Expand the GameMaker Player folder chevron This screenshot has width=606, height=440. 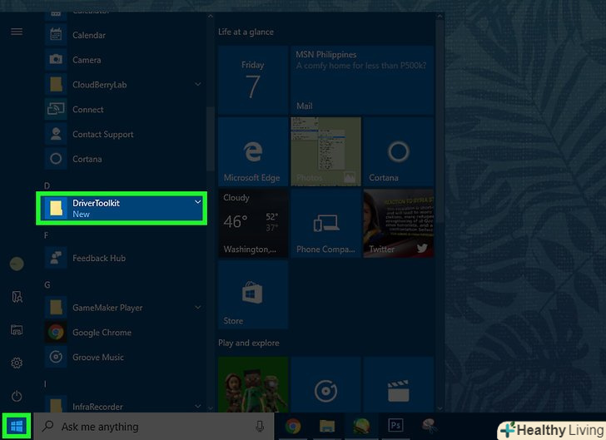tap(197, 308)
